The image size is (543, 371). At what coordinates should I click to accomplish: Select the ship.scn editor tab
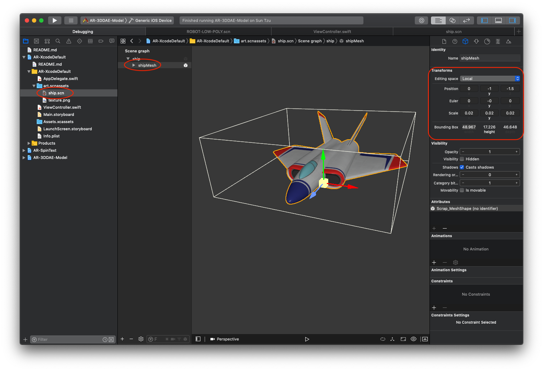[454, 32]
